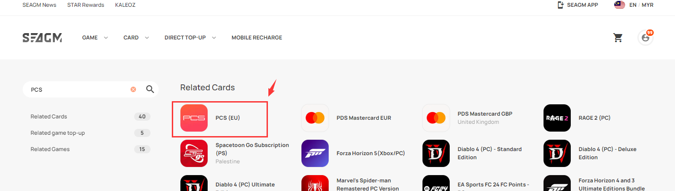
Task: Open the Forza Horizon 5 icon
Action: [x=315, y=153]
